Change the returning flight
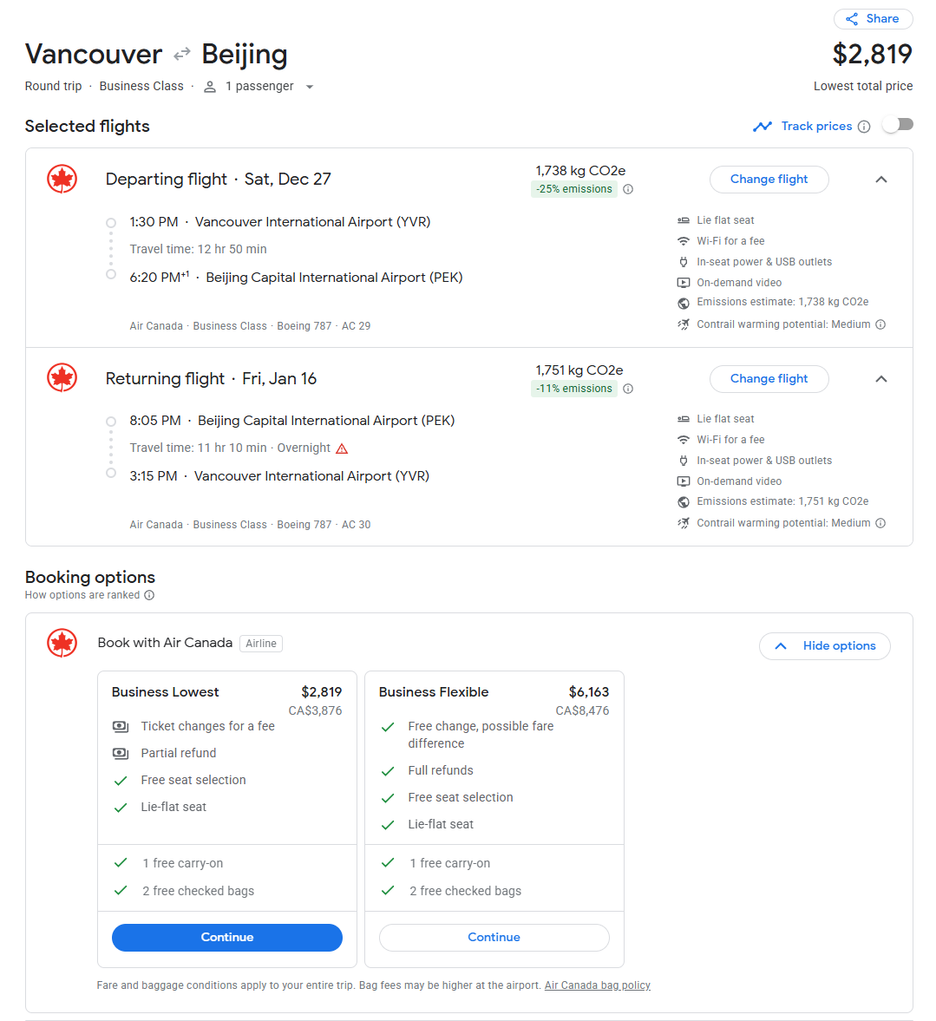Screen dimensions: 936x1021 [x=769, y=379]
